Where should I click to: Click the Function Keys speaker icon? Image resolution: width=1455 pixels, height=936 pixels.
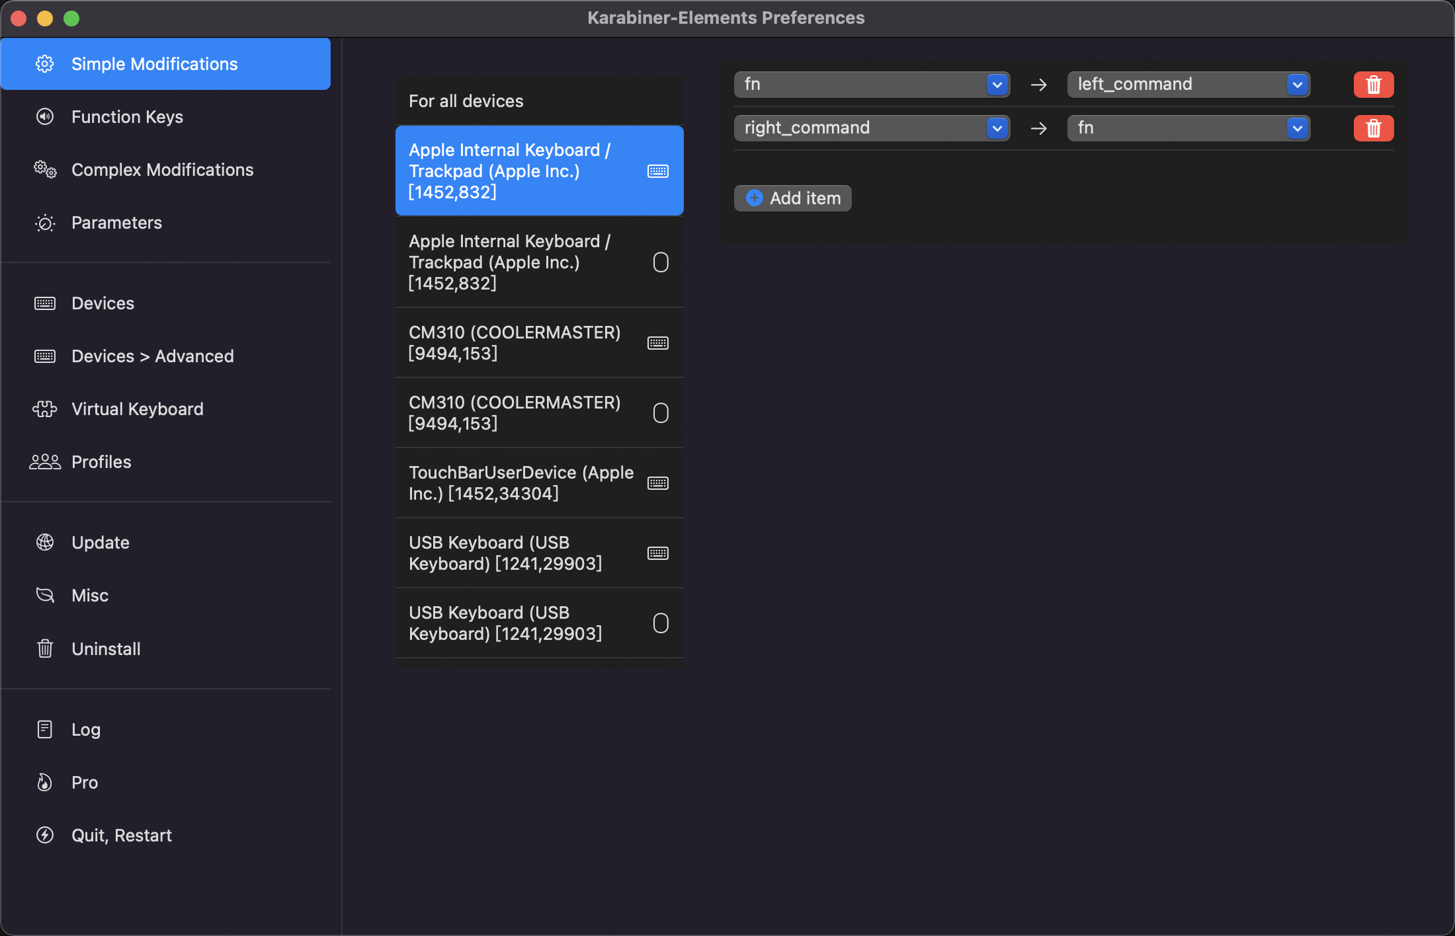(45, 116)
